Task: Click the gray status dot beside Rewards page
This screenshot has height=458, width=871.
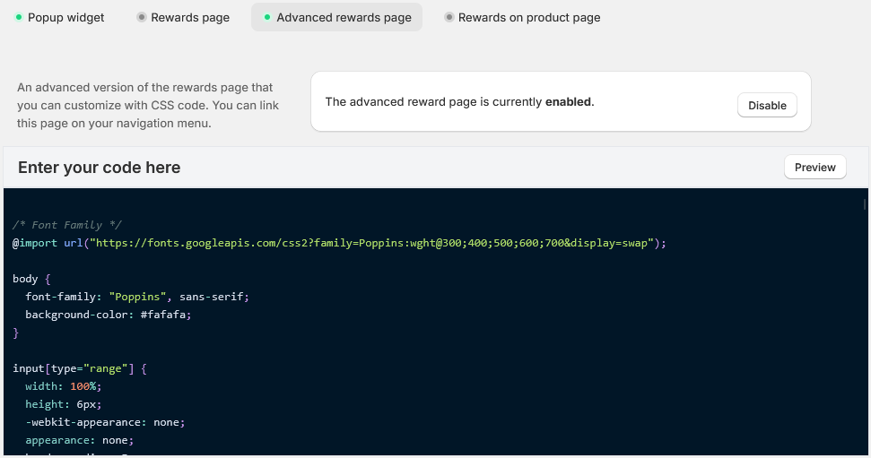Action: point(142,17)
